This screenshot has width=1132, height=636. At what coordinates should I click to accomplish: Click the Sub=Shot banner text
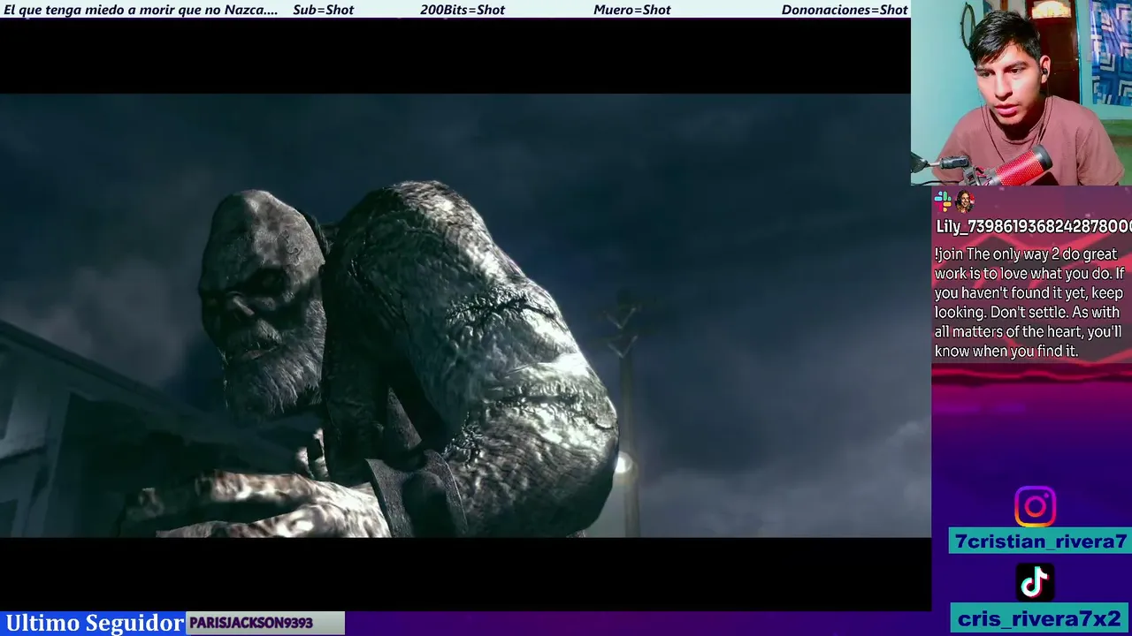coord(323,10)
